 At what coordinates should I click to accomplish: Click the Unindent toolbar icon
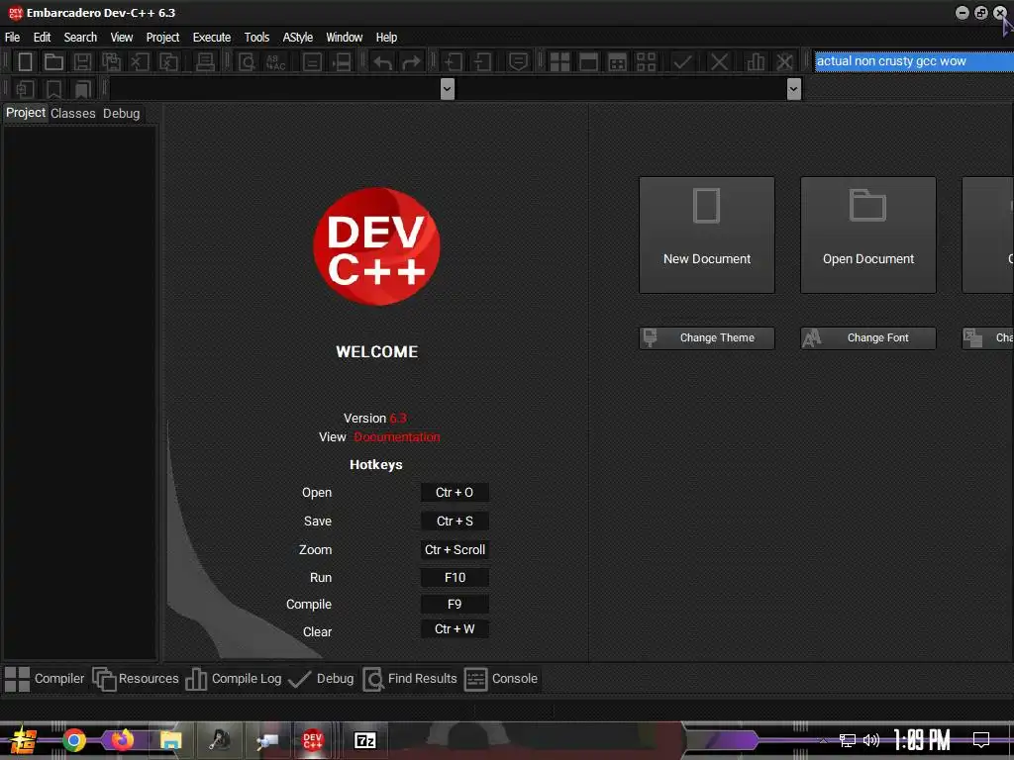[482, 62]
